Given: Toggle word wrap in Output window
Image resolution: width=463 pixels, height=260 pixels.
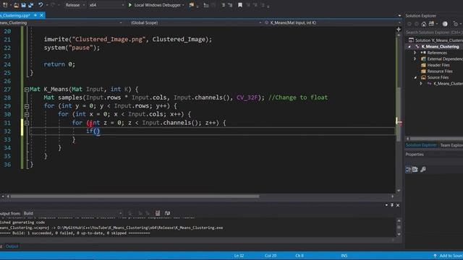Looking at the screenshot, I should 167,213.
